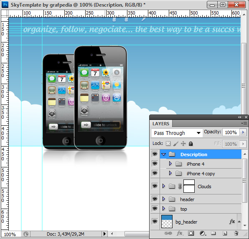Click the ruler origin corner box
This screenshot has height=239, width=249.
[x=5, y=13]
